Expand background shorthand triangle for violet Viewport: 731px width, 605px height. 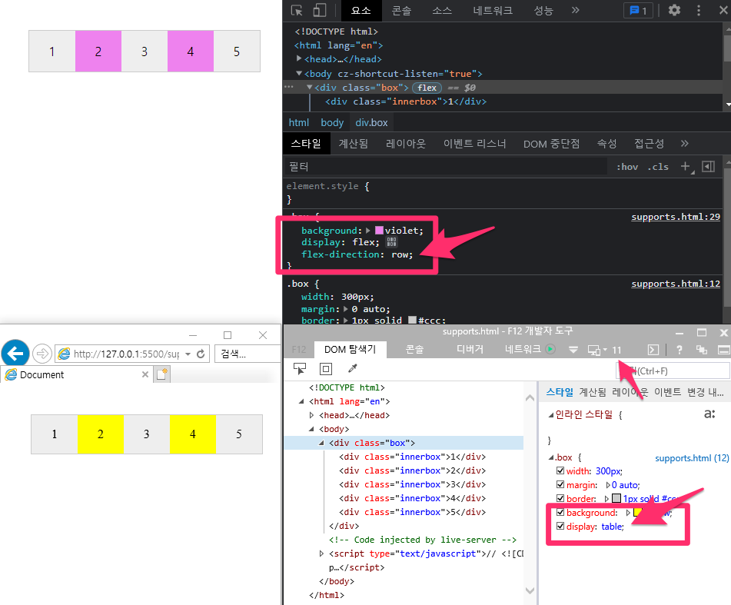coord(368,231)
